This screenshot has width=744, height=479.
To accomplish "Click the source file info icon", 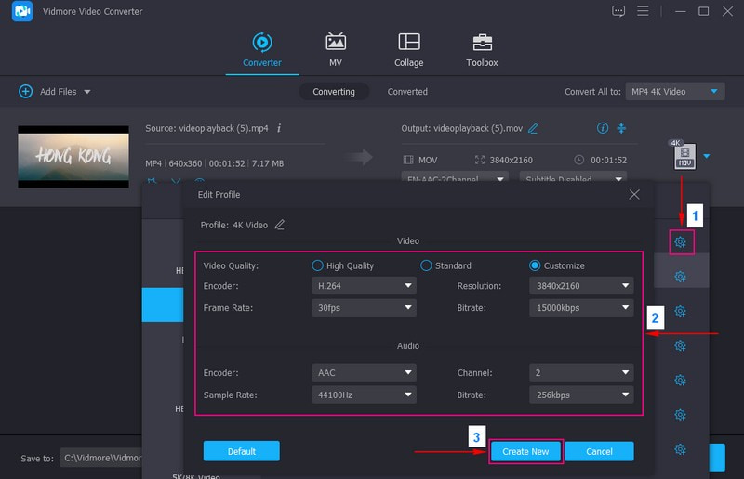I will pos(279,128).
